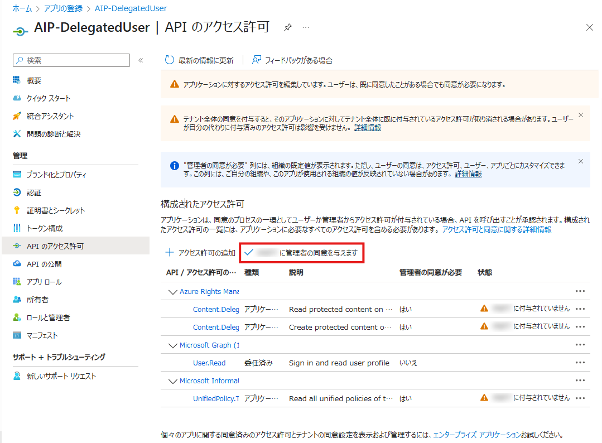Open more options for the User.Read row
This screenshot has width=602, height=443.
click(580, 363)
